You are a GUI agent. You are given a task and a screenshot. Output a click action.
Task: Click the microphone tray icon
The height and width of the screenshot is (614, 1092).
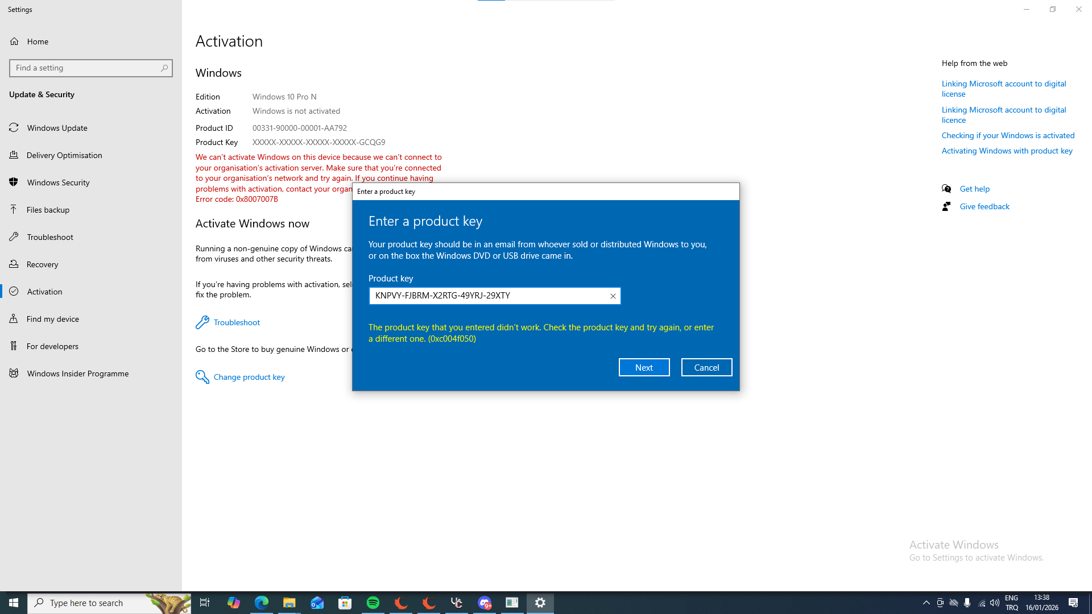click(967, 603)
